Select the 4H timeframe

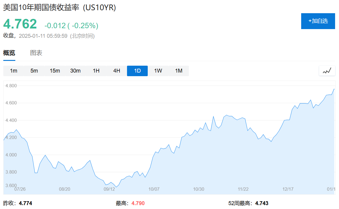(x=117, y=71)
